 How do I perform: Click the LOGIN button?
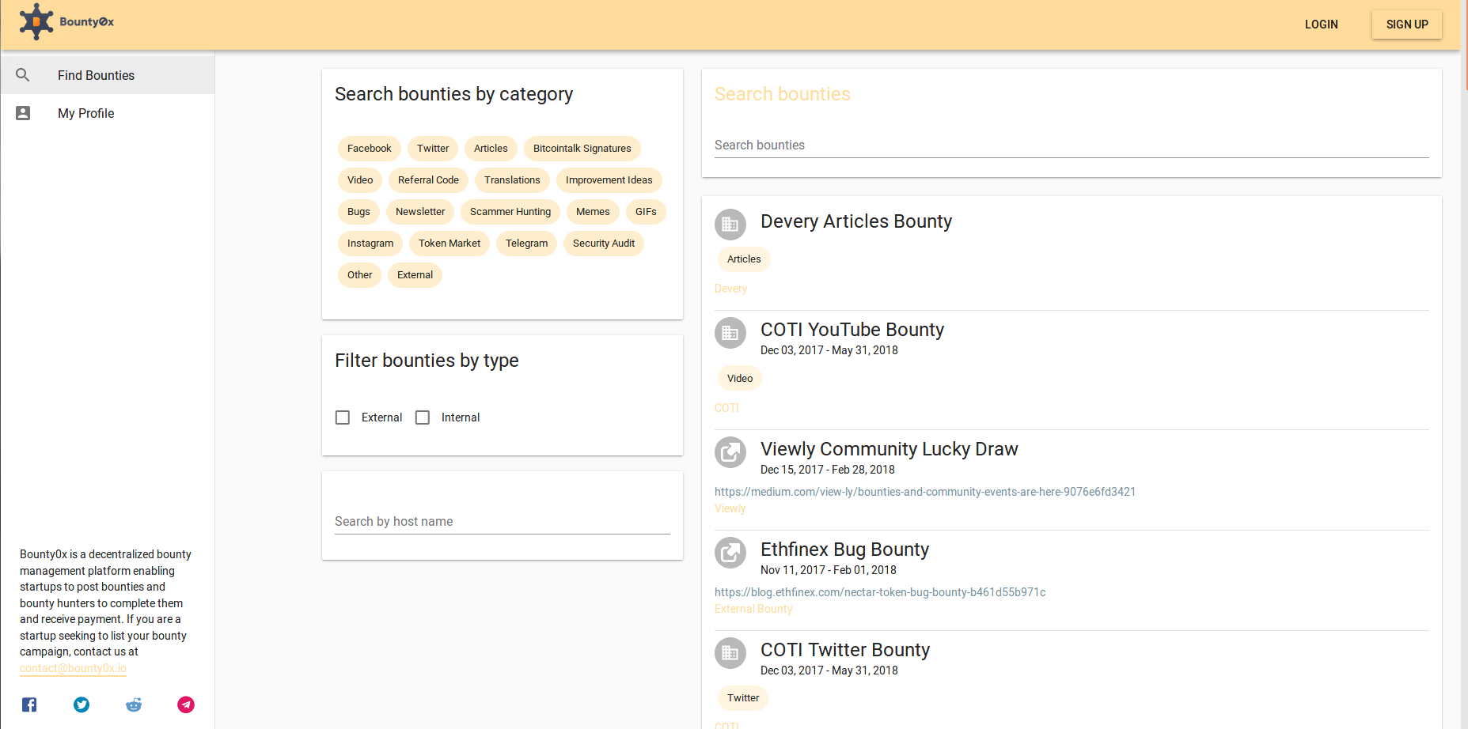(x=1322, y=25)
